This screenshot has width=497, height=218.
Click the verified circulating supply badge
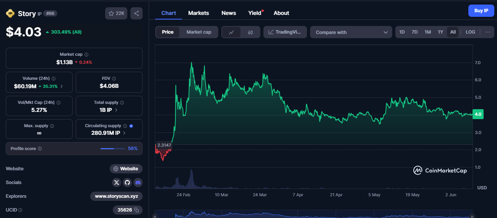[131, 126]
